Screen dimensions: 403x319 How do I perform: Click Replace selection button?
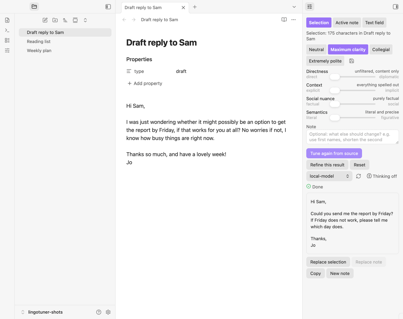tap(328, 262)
